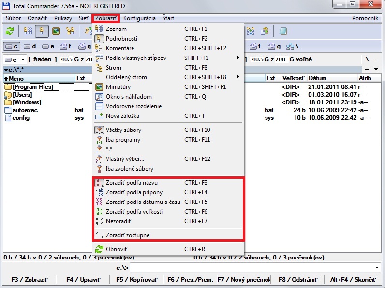
Task: Click F7 / Nový priečinok button
Action: [244, 280]
